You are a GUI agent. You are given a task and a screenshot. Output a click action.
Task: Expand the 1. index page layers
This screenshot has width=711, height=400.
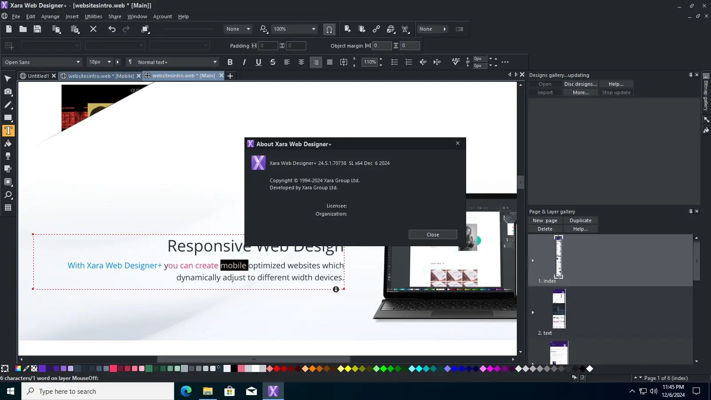tap(533, 260)
